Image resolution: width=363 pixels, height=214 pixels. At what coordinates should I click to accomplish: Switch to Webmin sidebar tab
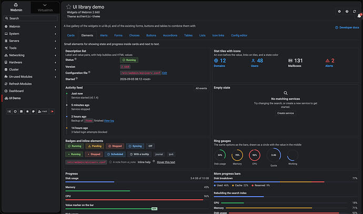point(16,8)
